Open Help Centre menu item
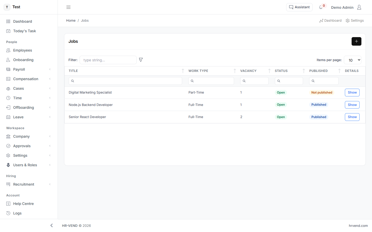This screenshot has width=372, height=232. coord(29,204)
